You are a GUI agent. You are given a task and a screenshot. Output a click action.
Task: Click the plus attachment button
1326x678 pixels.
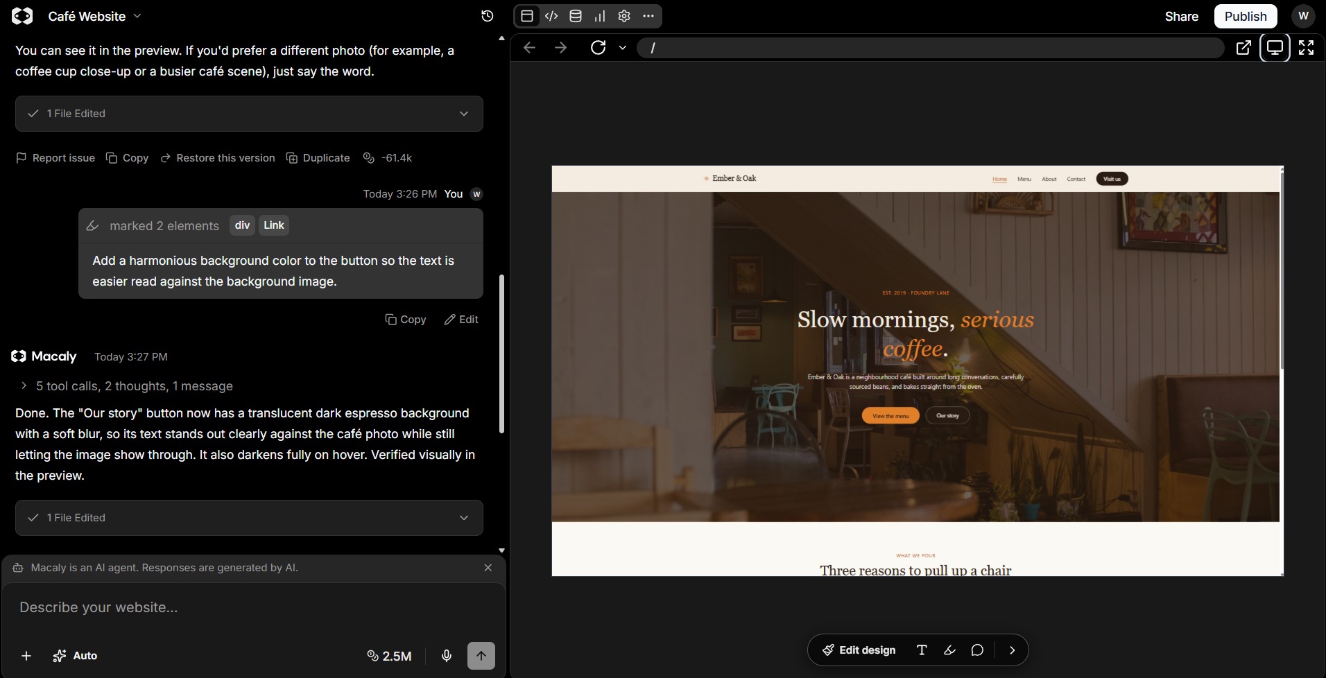pos(26,656)
